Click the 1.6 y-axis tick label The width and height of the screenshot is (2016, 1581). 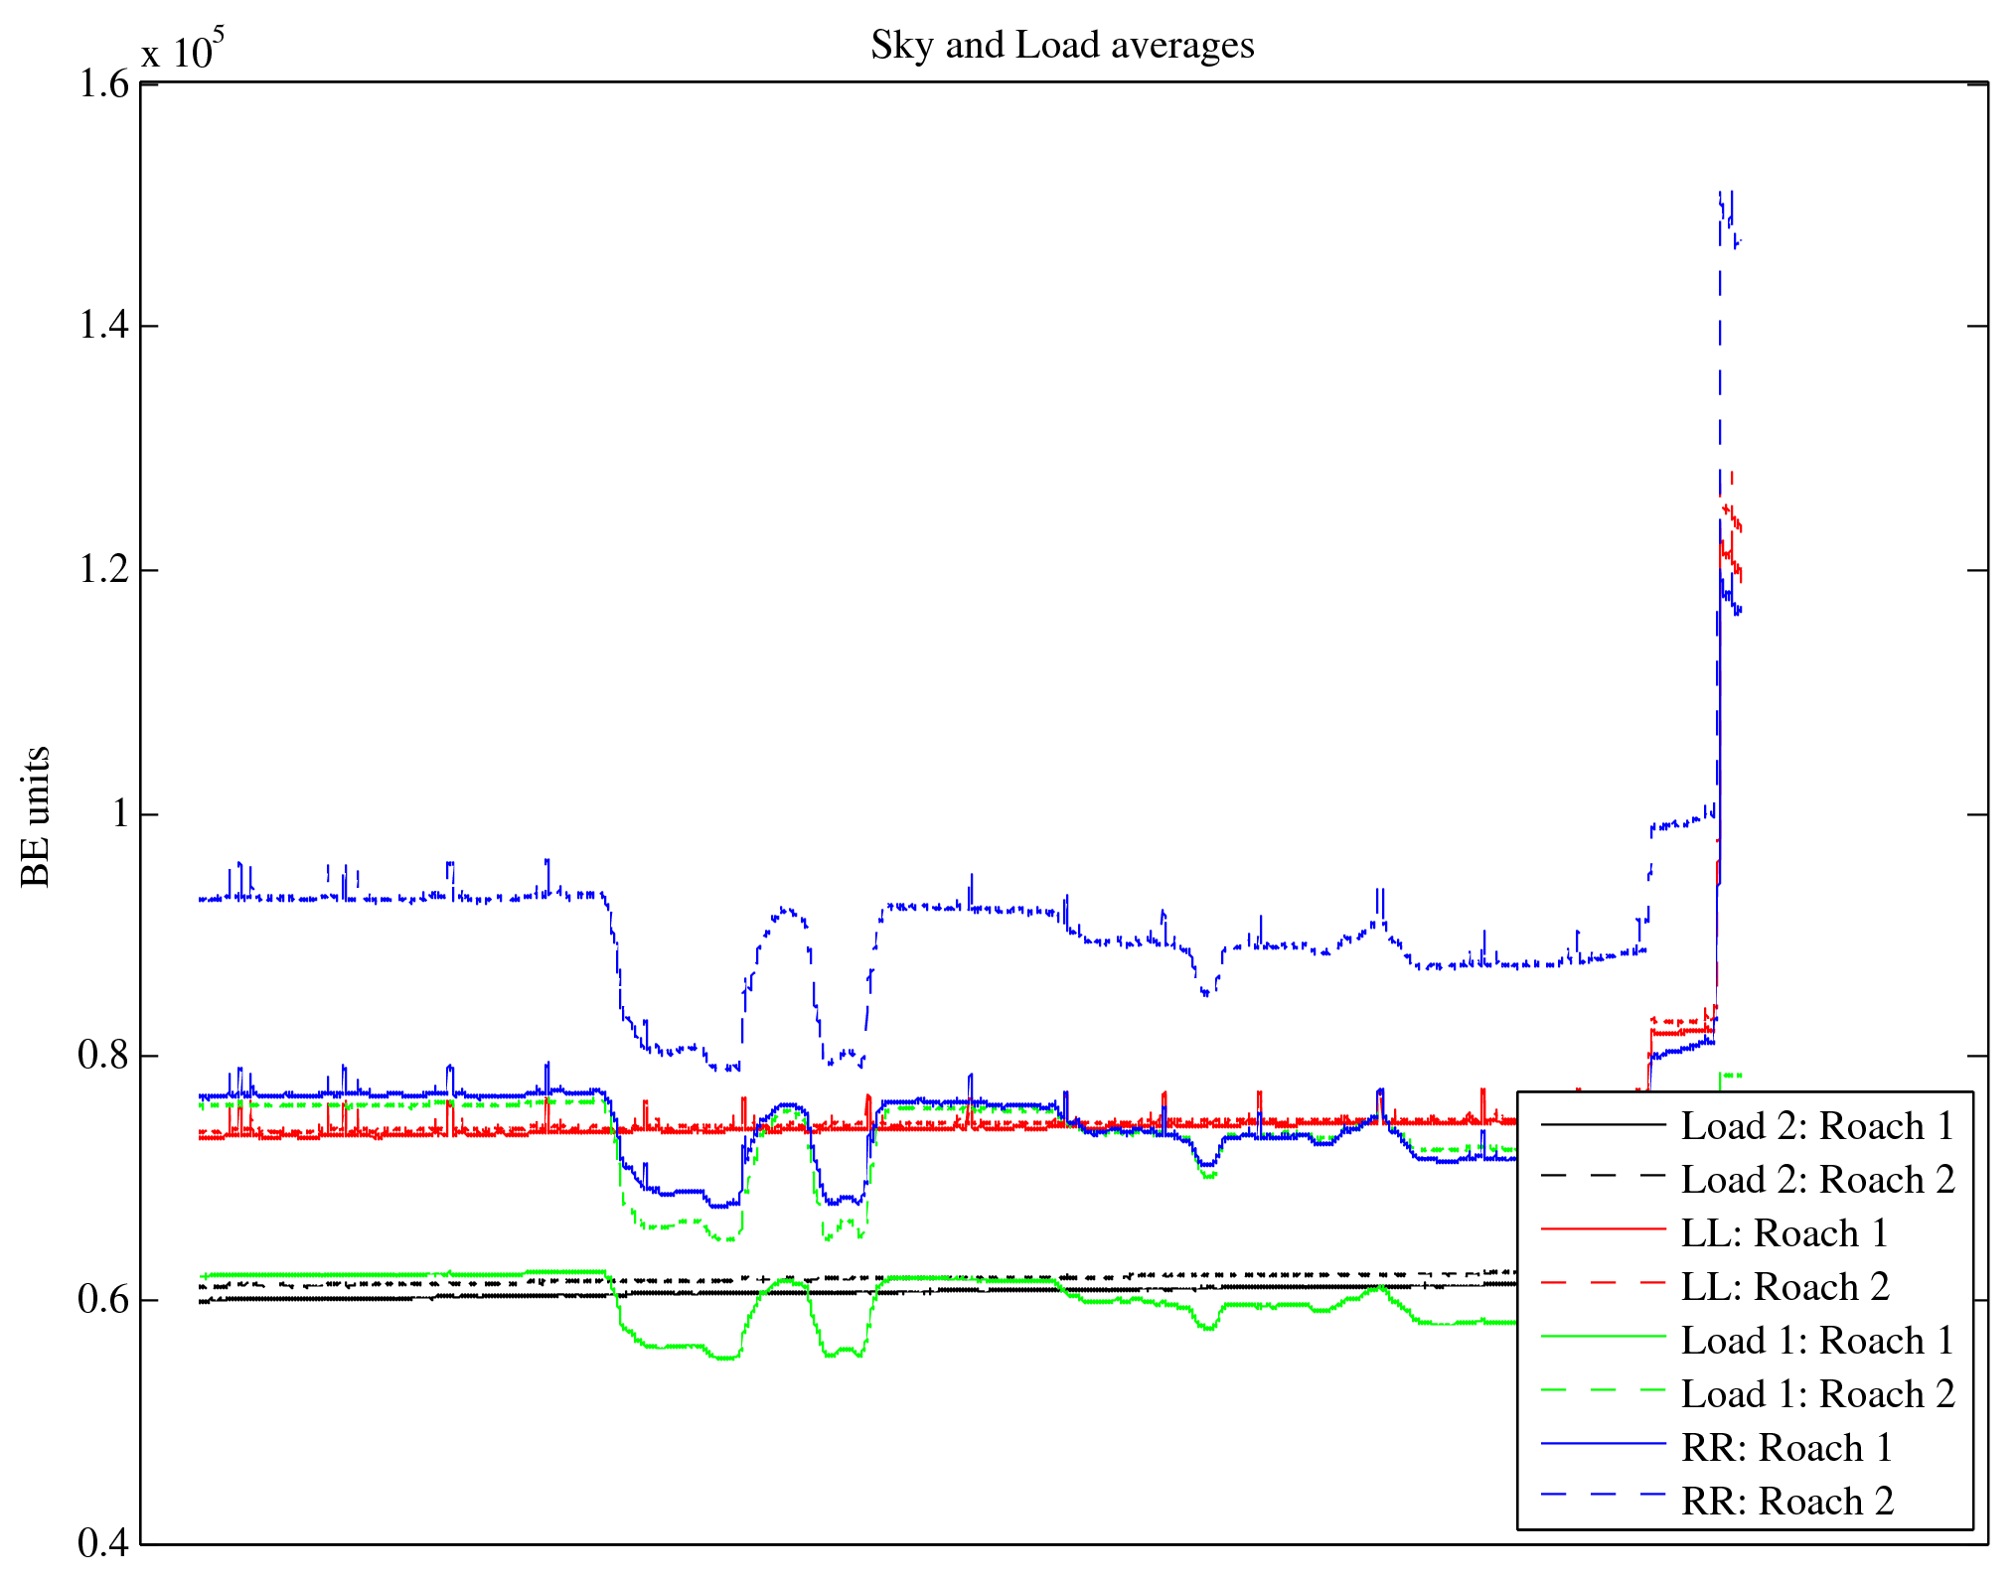(103, 84)
